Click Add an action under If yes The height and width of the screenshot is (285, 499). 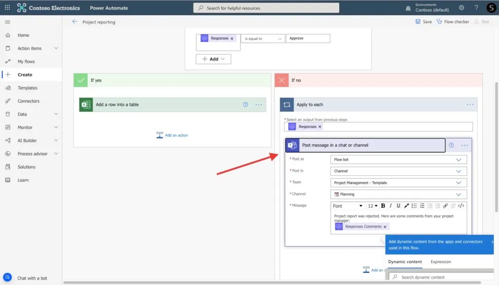(172, 135)
